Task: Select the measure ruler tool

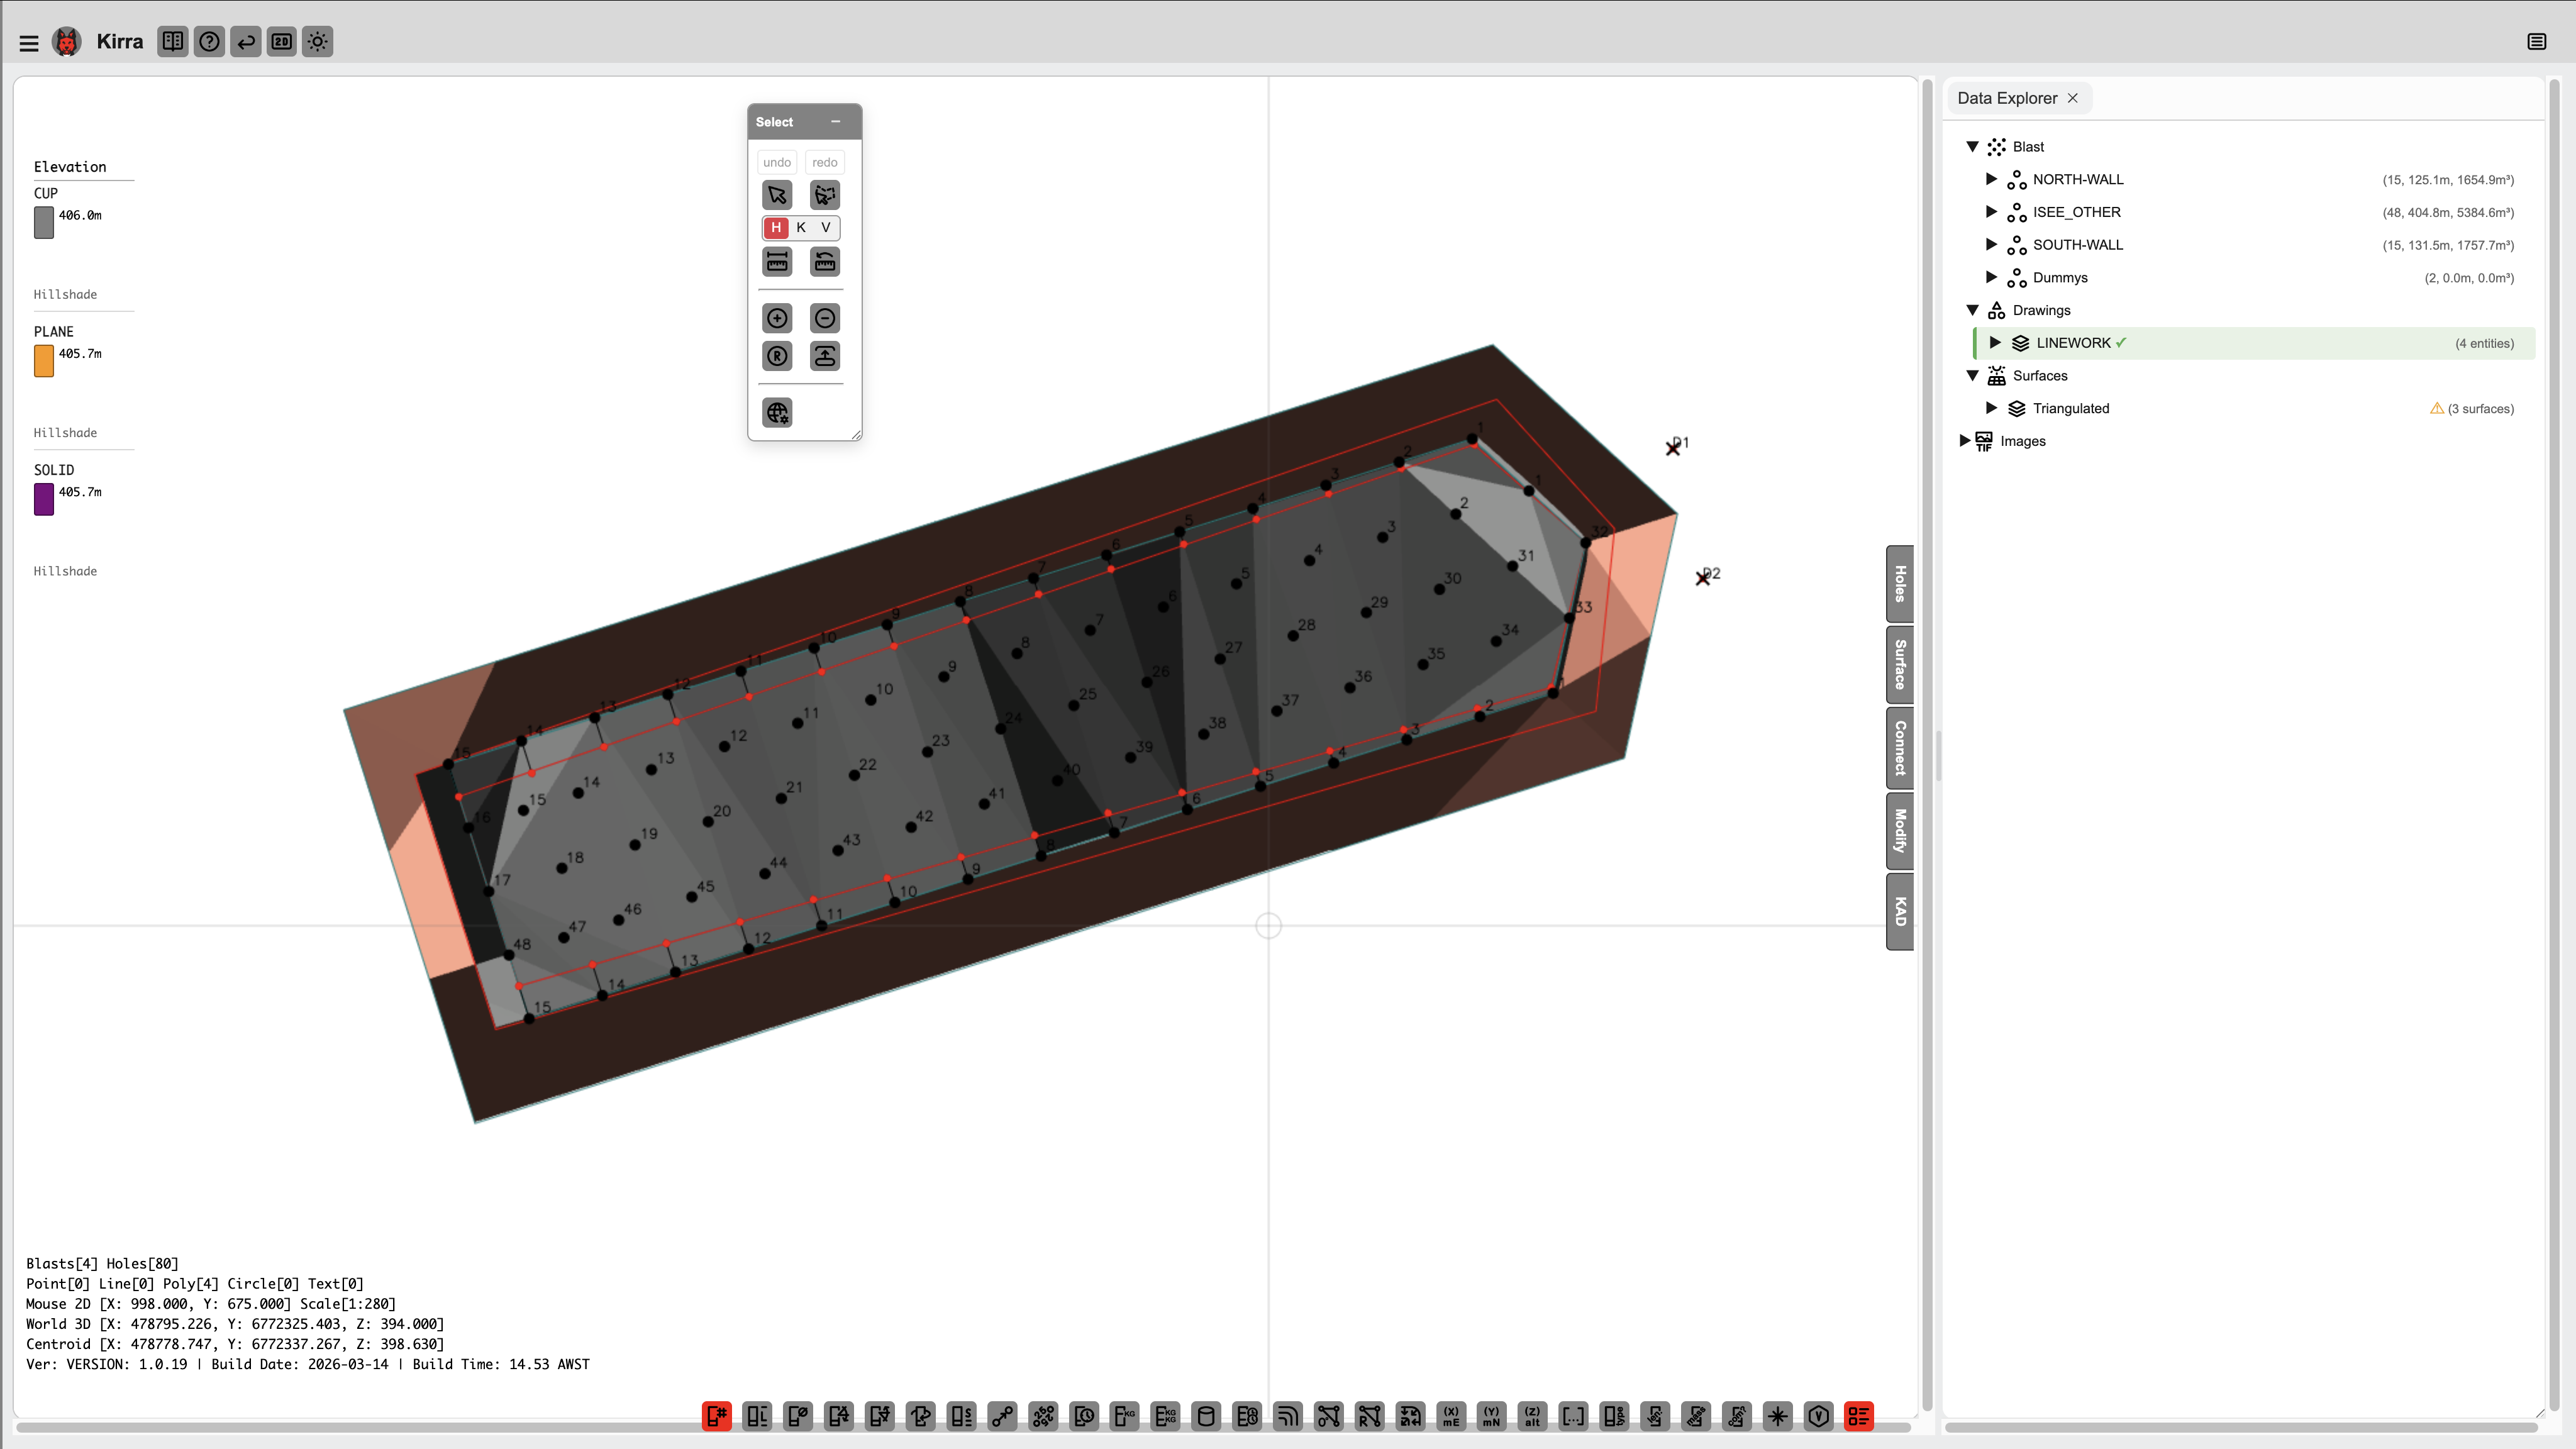Action: (777, 261)
